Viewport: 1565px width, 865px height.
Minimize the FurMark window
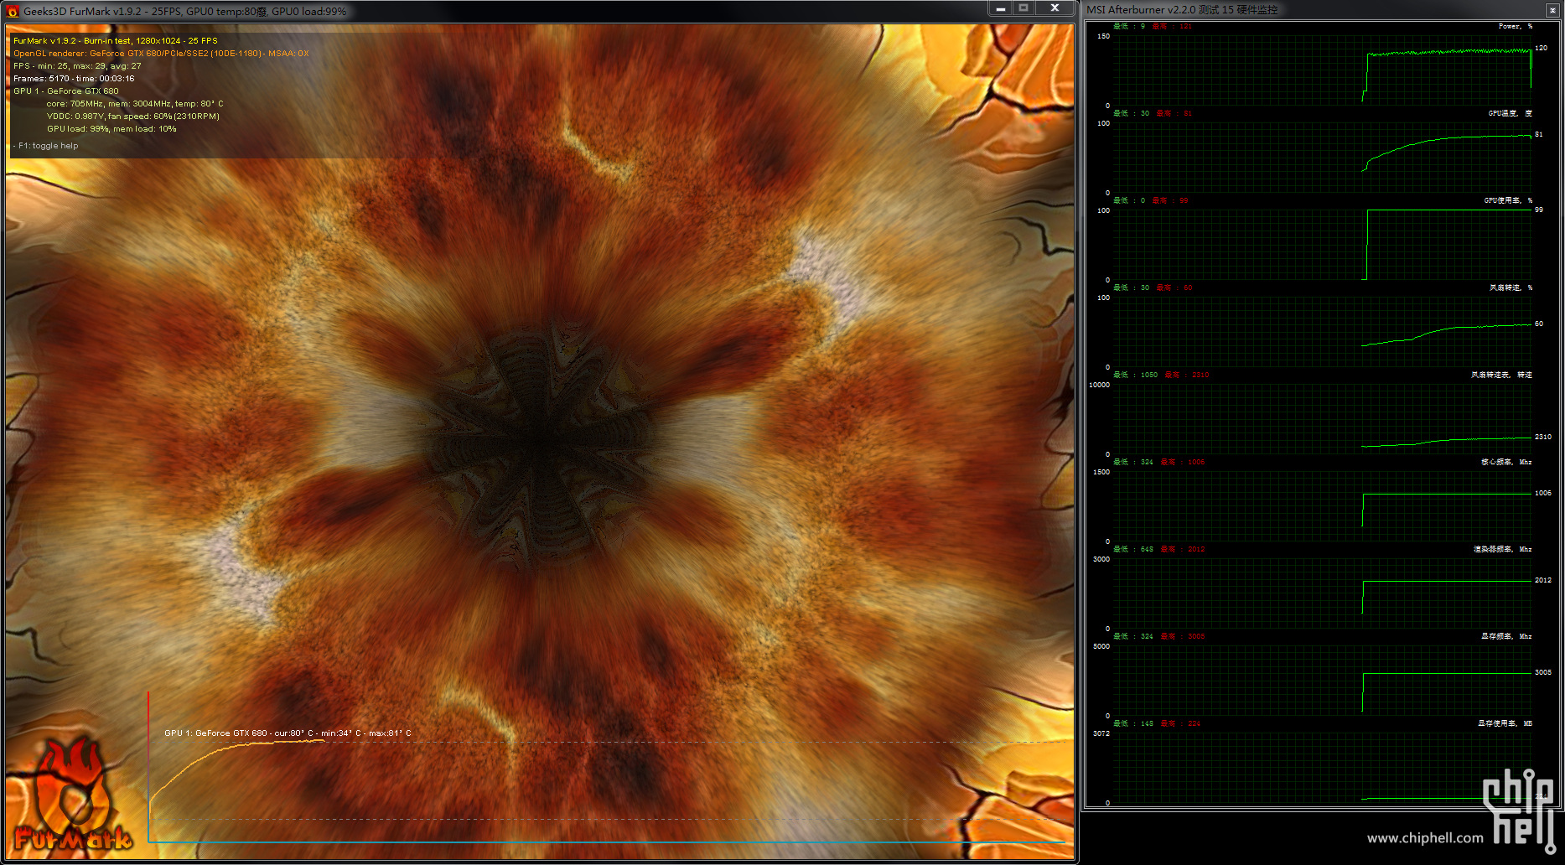point(1000,8)
